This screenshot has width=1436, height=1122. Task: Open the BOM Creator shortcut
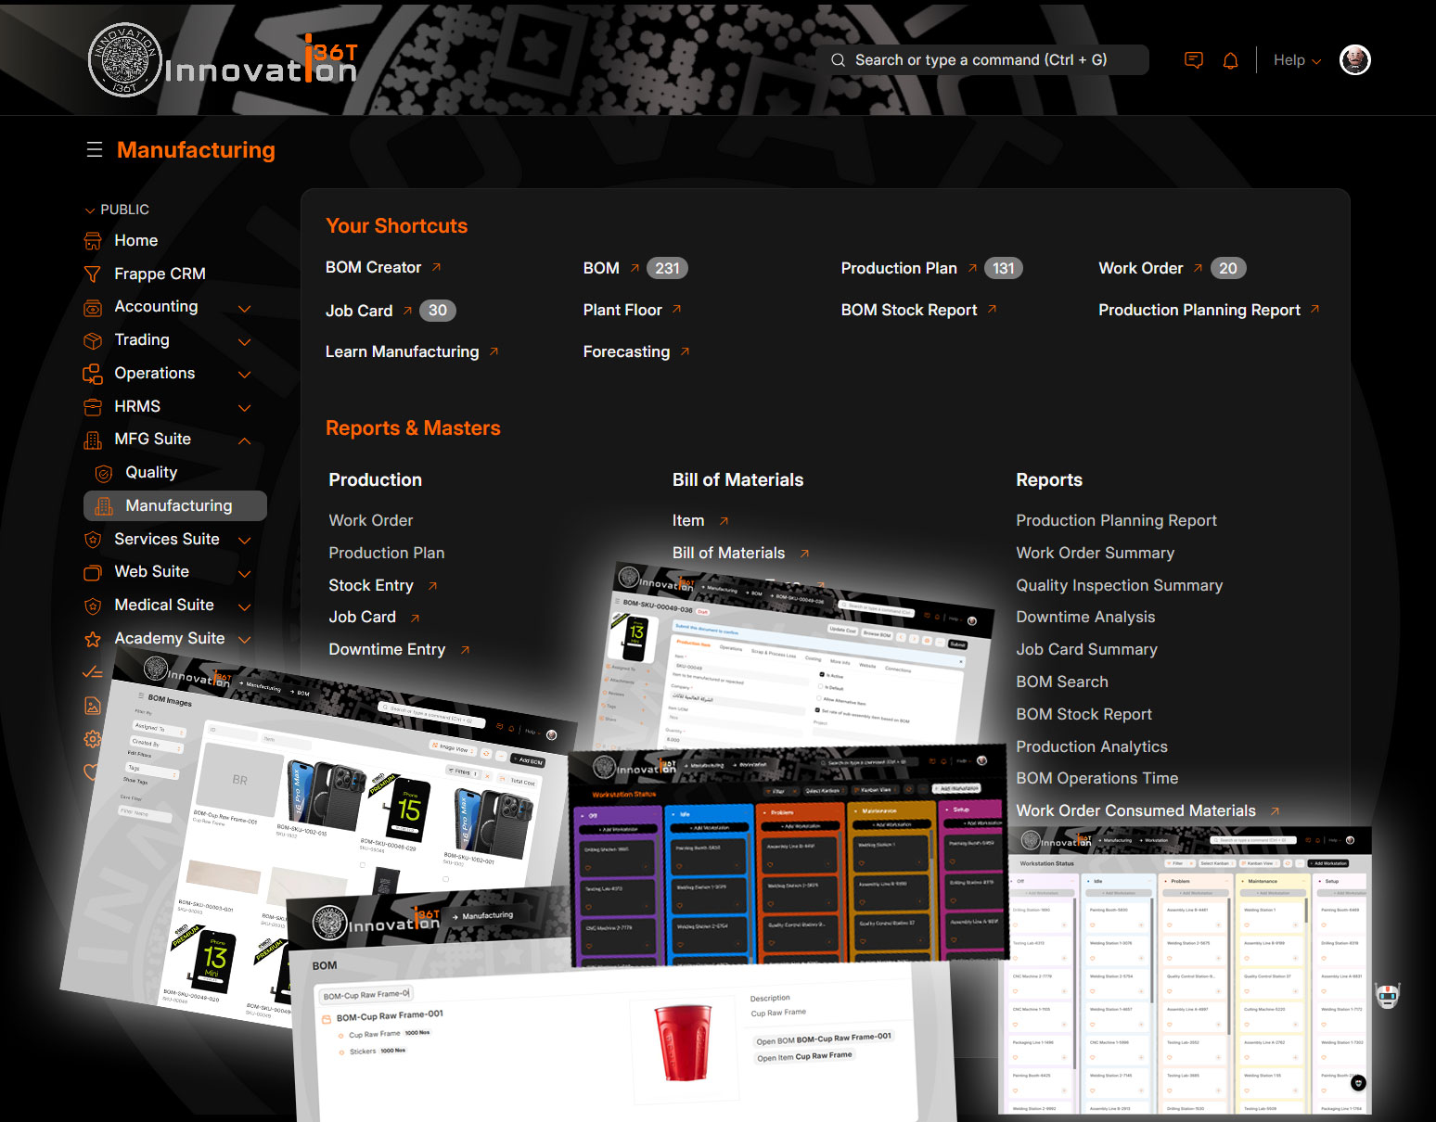pyautogui.click(x=374, y=268)
